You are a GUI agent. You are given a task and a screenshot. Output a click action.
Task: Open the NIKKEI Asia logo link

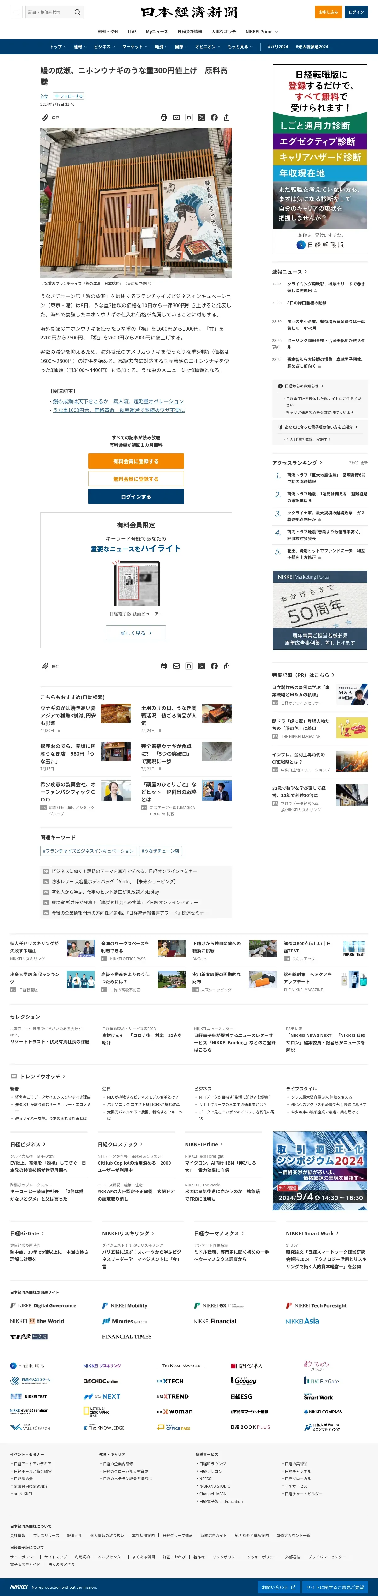[302, 1321]
